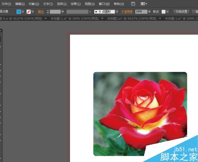Image resolution: width=198 pixels, height=162 pixels.
Task: Close the 未标题-1.ai* document tab
Action: (102, 18)
